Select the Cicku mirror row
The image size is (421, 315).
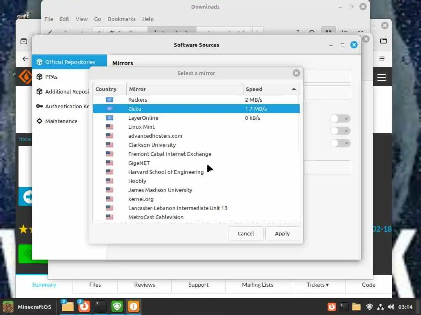click(196, 109)
